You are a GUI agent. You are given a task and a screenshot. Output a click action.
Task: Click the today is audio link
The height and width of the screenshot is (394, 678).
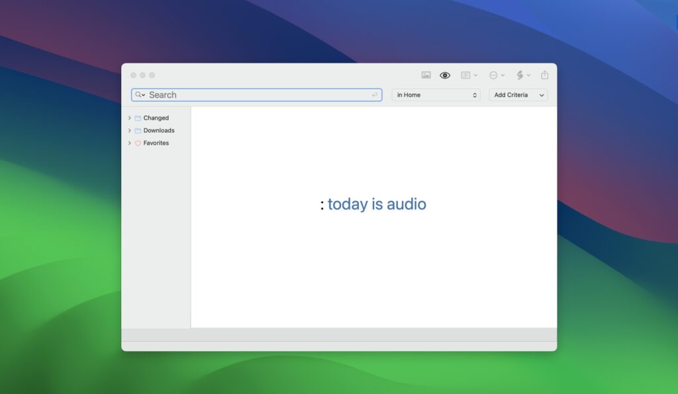(x=377, y=204)
